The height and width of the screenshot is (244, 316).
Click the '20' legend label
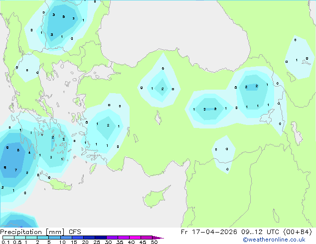[85, 242]
